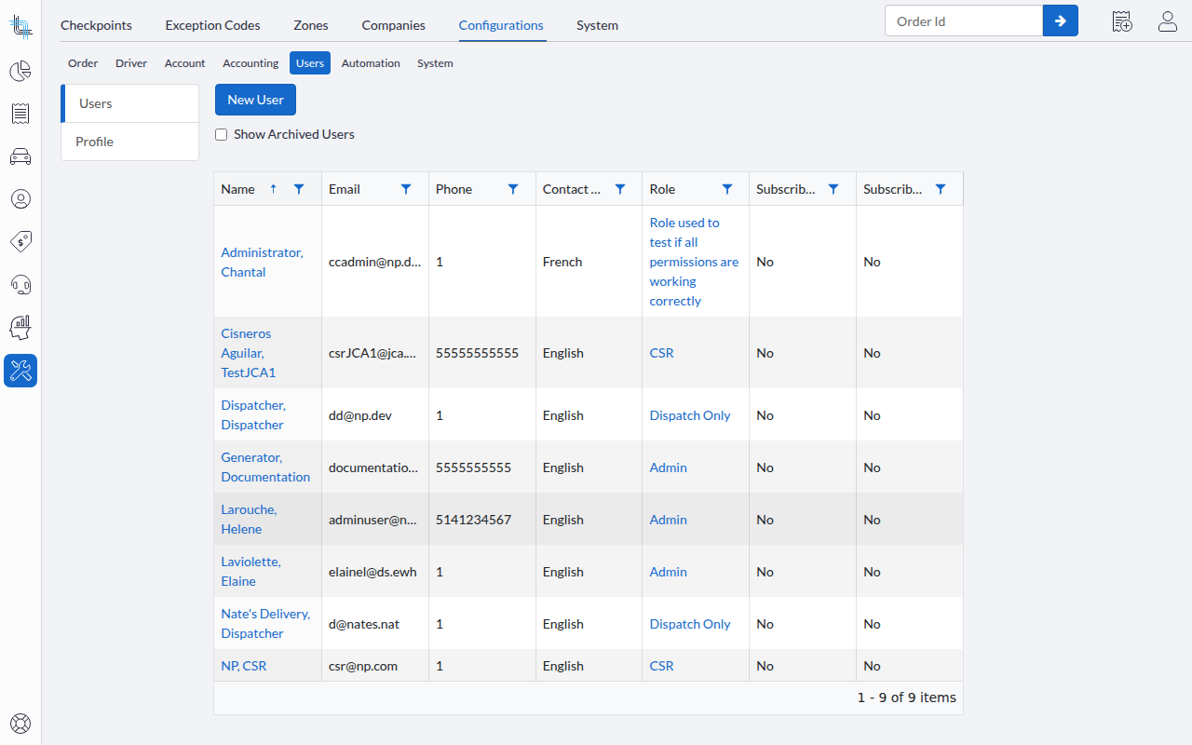Go to Exception Codes tab
Image resolution: width=1192 pixels, height=745 pixels.
pos(213,25)
